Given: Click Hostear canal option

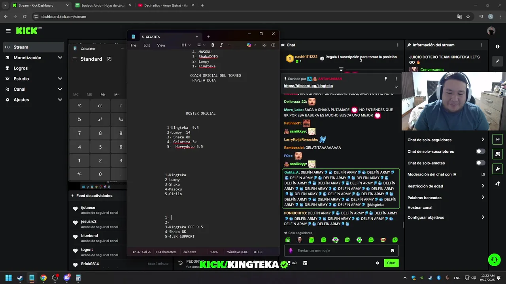Looking at the screenshot, I should 420,207.
